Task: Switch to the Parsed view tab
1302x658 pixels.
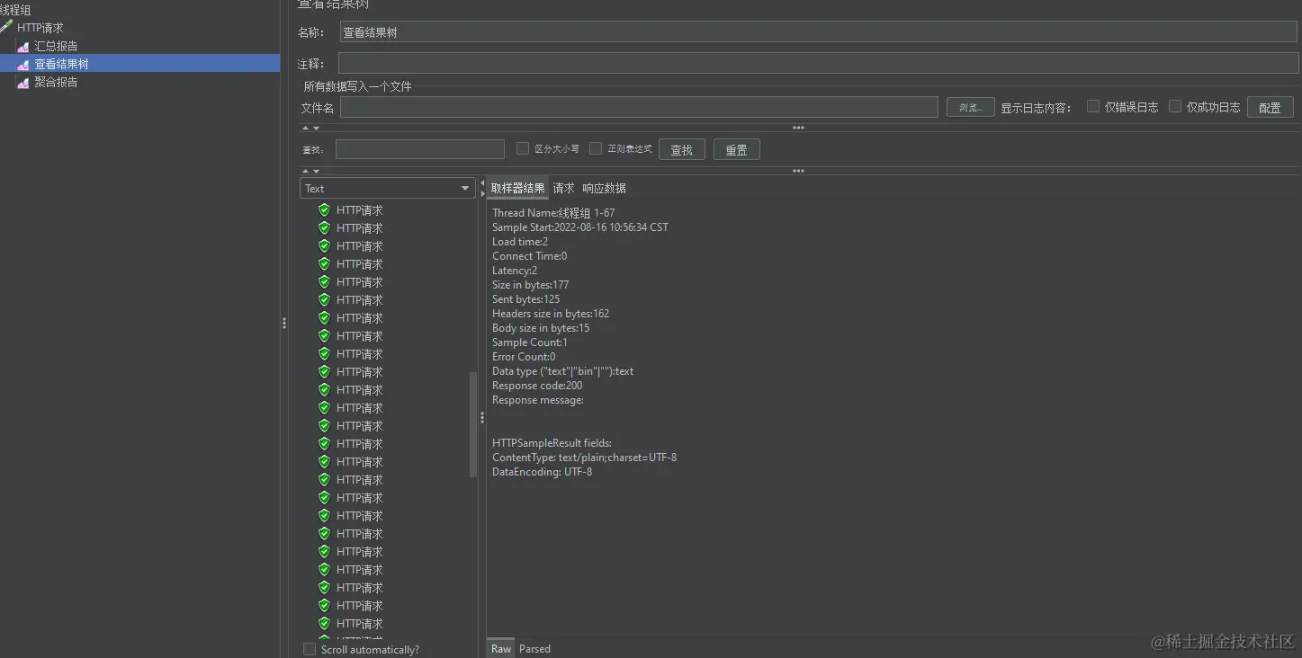Action: click(534, 648)
